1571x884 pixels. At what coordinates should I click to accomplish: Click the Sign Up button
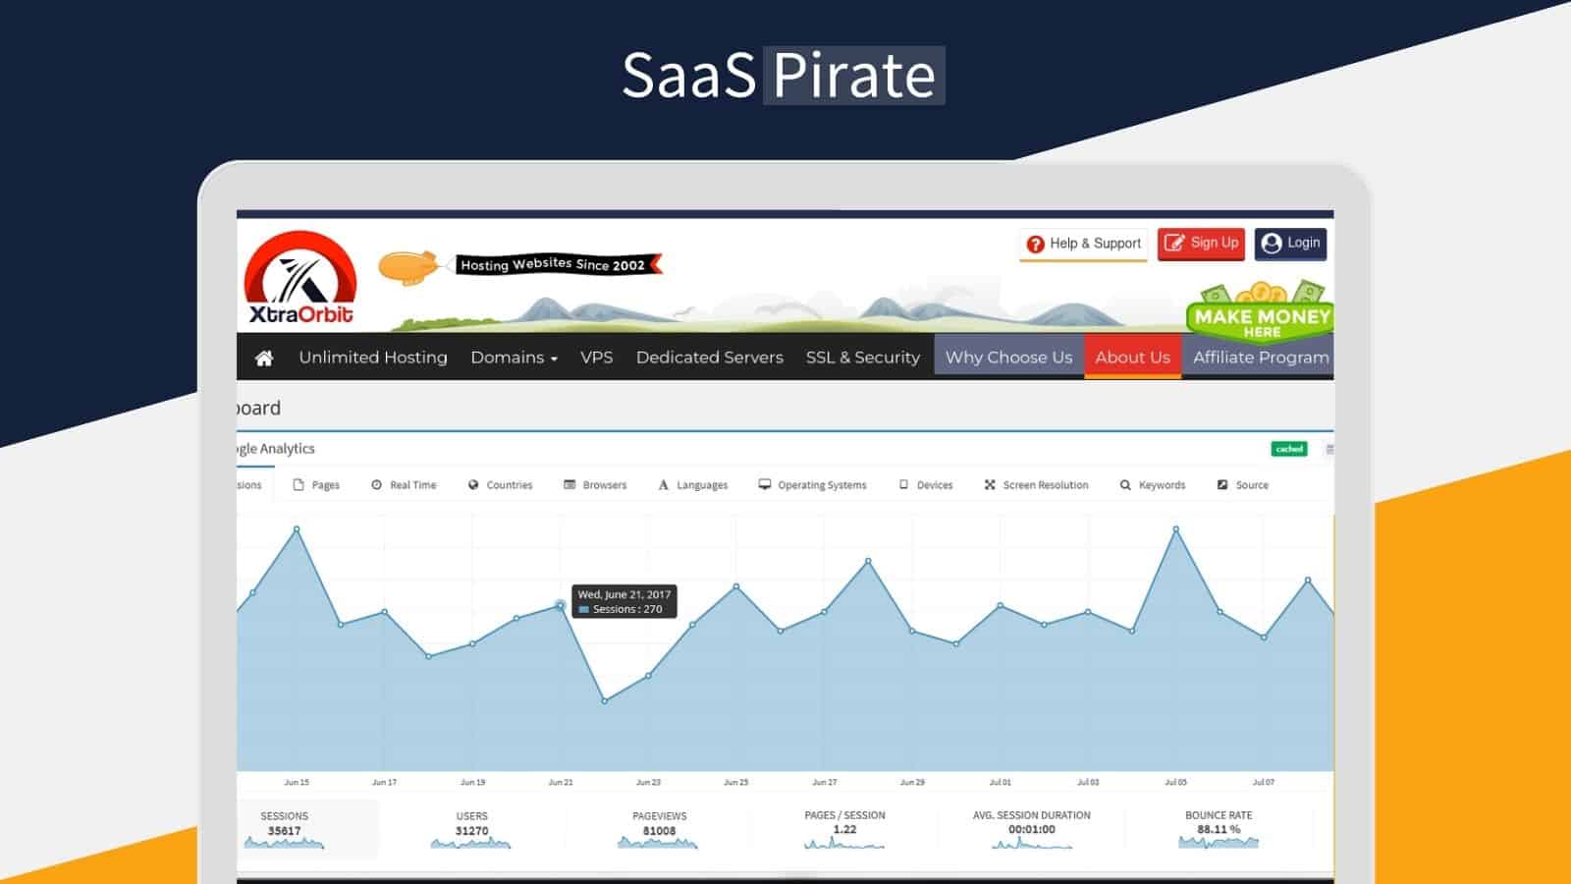[x=1201, y=244]
